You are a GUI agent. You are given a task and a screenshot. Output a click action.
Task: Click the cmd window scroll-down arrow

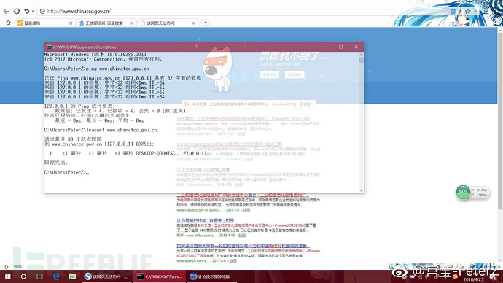(361, 190)
